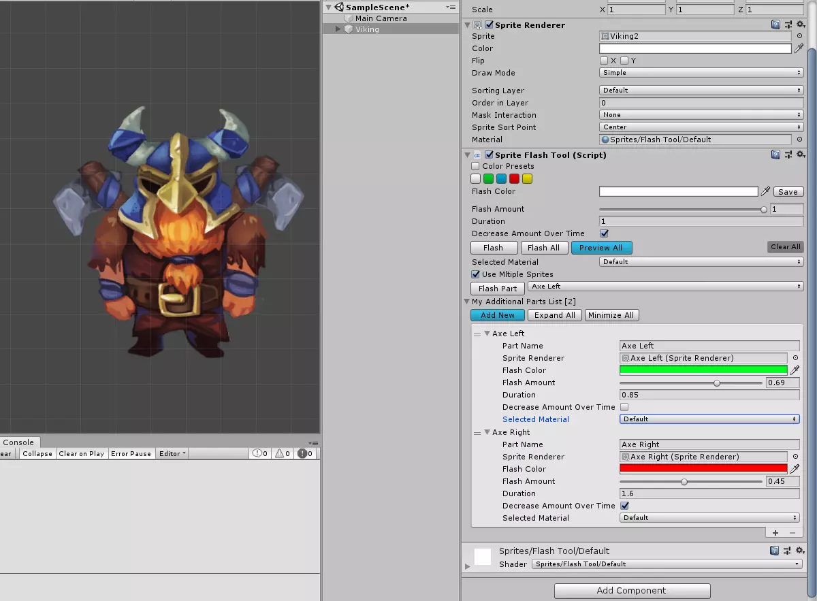
Task: Open Sprite Flash Tool help icon
Action: click(x=776, y=155)
